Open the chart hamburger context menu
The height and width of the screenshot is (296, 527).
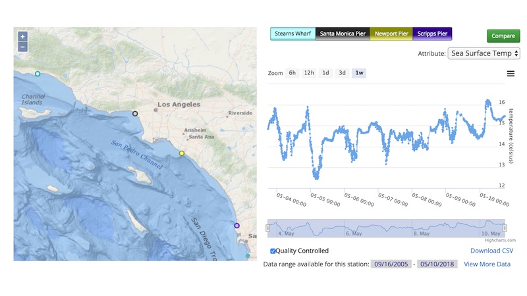511,74
